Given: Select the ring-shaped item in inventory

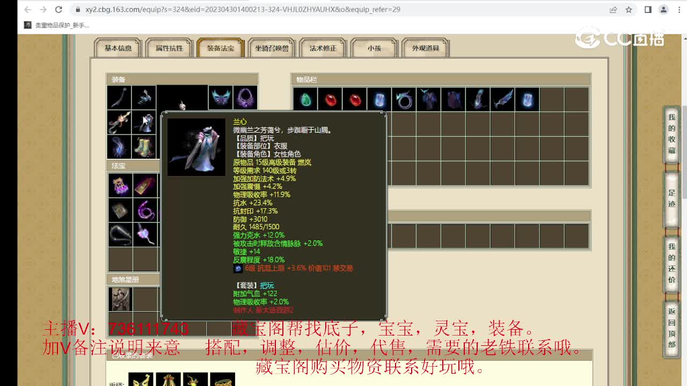Looking at the screenshot, I should coord(404,99).
